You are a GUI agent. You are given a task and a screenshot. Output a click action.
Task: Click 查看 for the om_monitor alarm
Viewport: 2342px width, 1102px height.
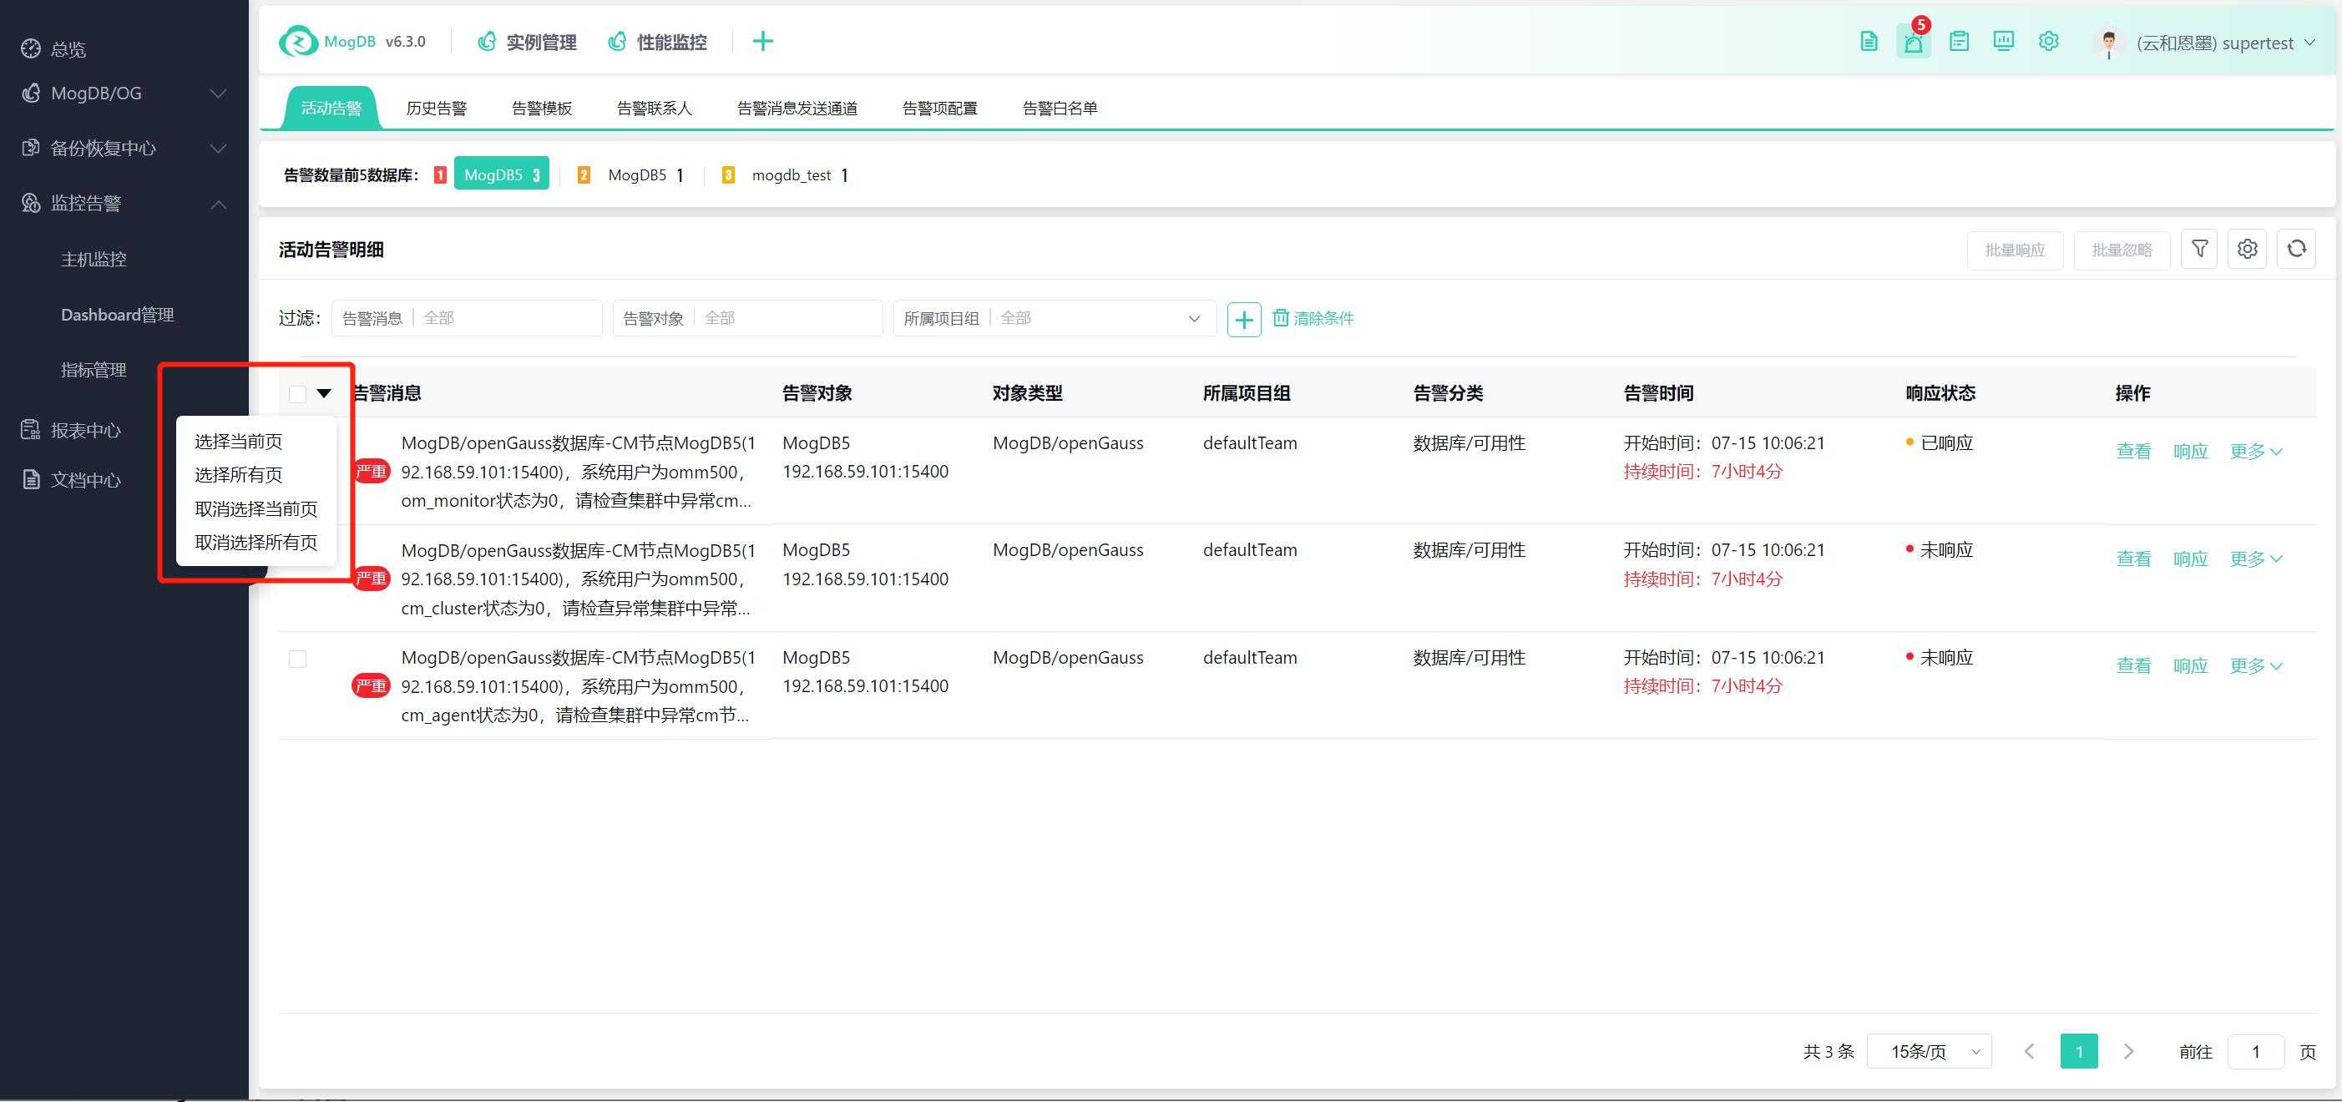click(x=2134, y=451)
